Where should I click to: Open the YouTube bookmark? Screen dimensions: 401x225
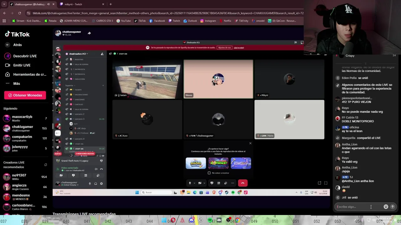pos(123,21)
